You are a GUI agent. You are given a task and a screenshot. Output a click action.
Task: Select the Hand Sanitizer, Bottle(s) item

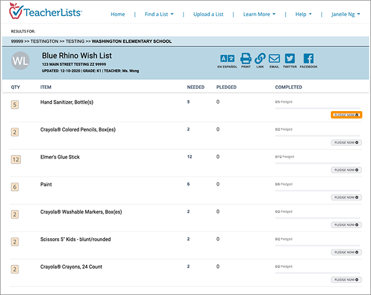tap(67, 102)
